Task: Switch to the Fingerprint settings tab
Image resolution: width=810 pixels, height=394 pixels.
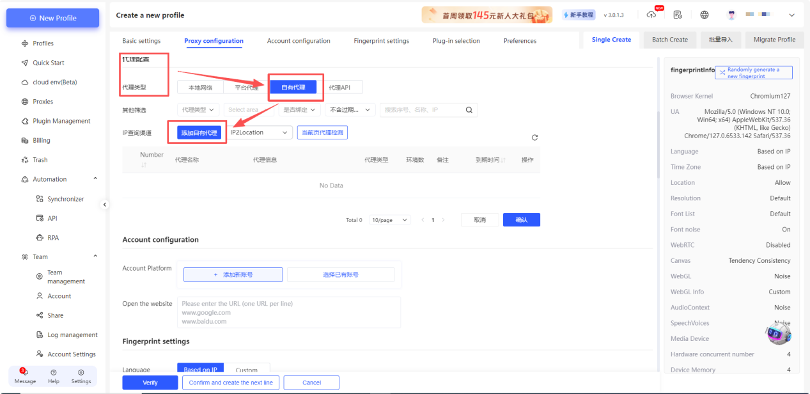Action: point(381,41)
